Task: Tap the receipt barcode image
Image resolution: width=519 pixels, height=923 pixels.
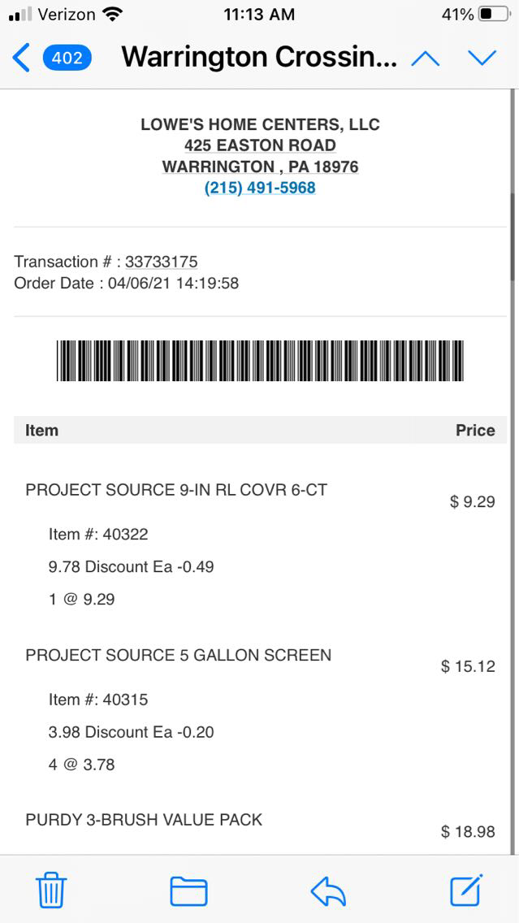Action: tap(260, 361)
